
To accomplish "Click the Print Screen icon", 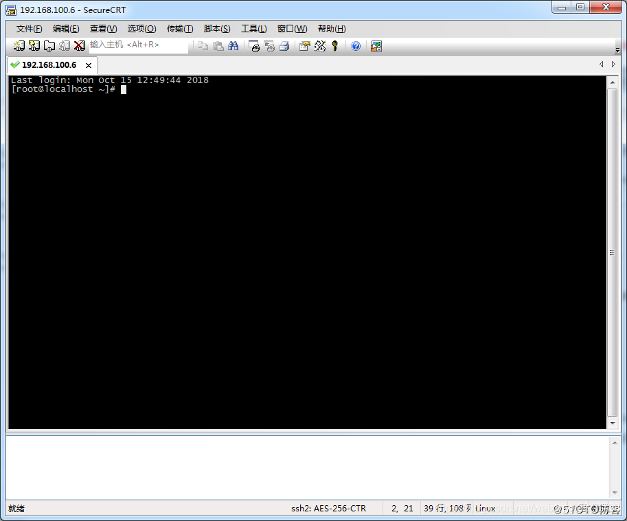I will (x=254, y=46).
